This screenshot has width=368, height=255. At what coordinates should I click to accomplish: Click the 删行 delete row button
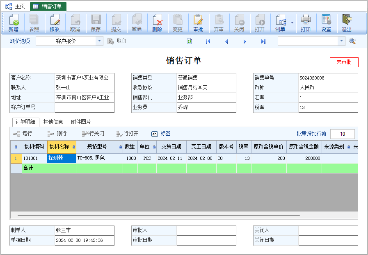(57, 134)
